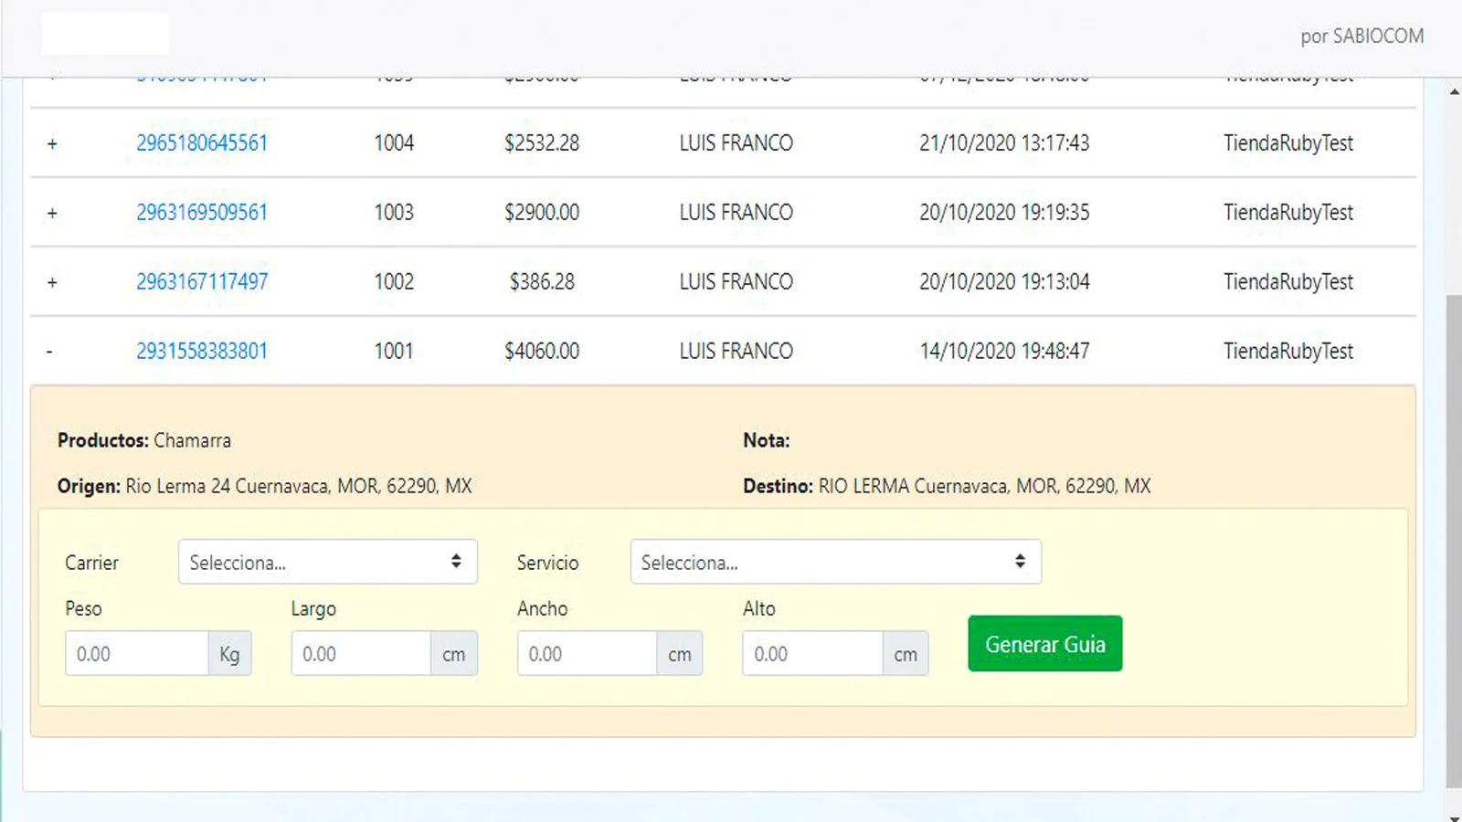Expand order row 1002 details

pyautogui.click(x=52, y=283)
